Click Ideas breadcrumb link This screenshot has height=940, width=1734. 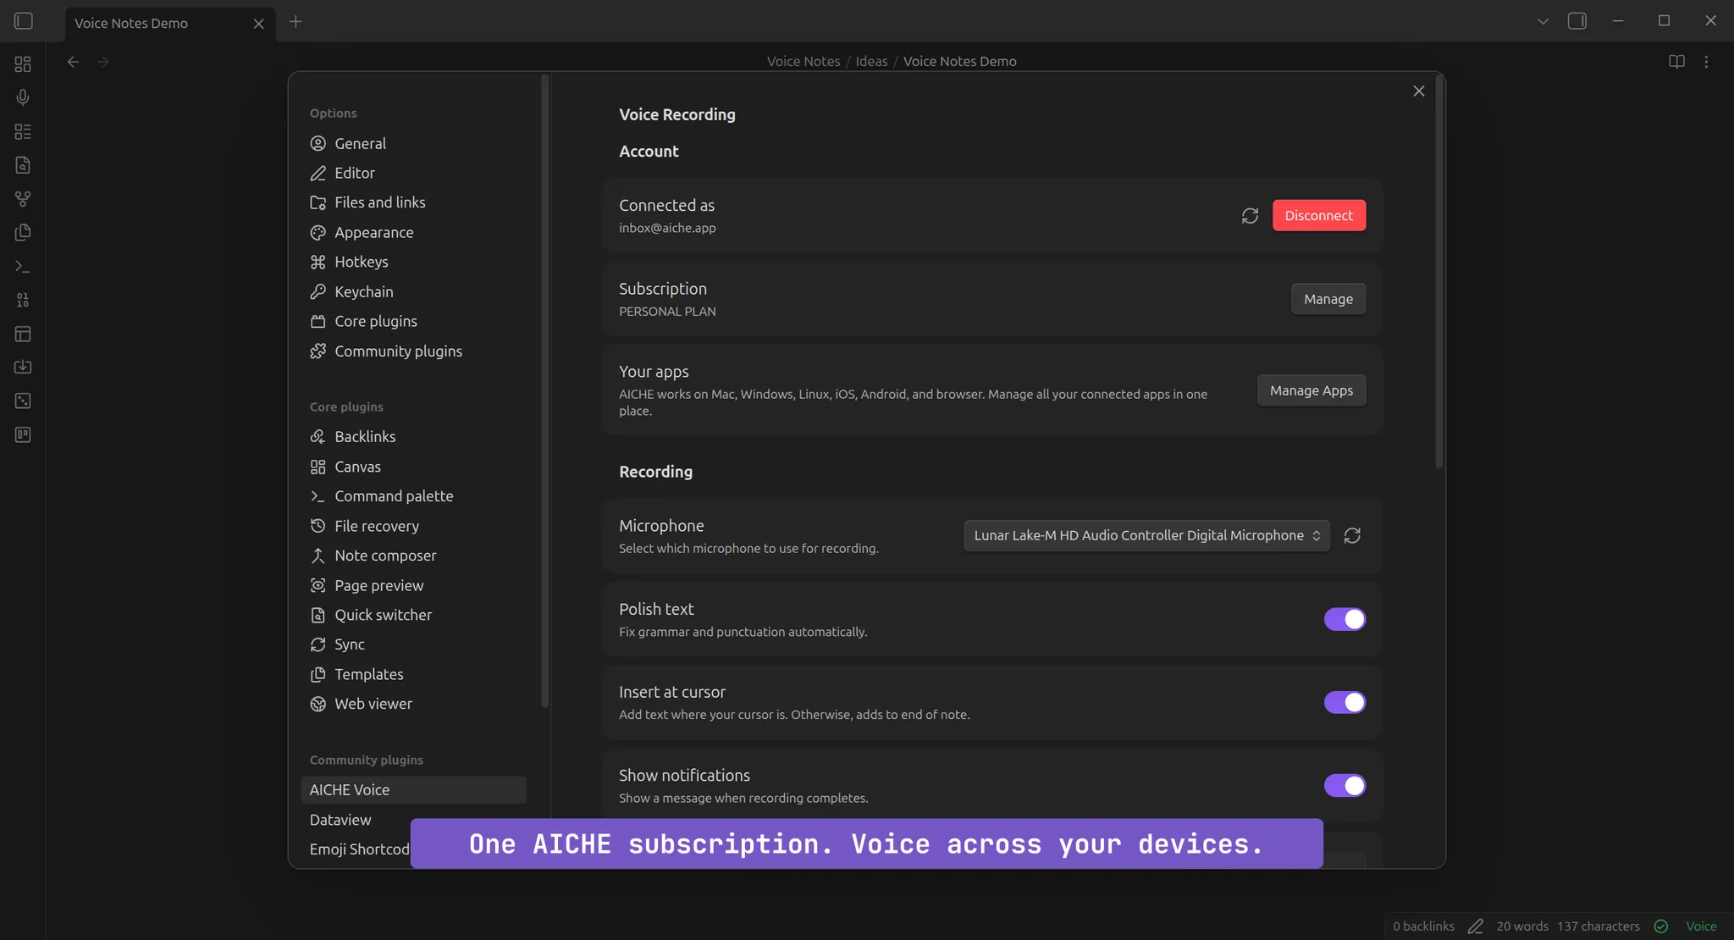pos(871,61)
